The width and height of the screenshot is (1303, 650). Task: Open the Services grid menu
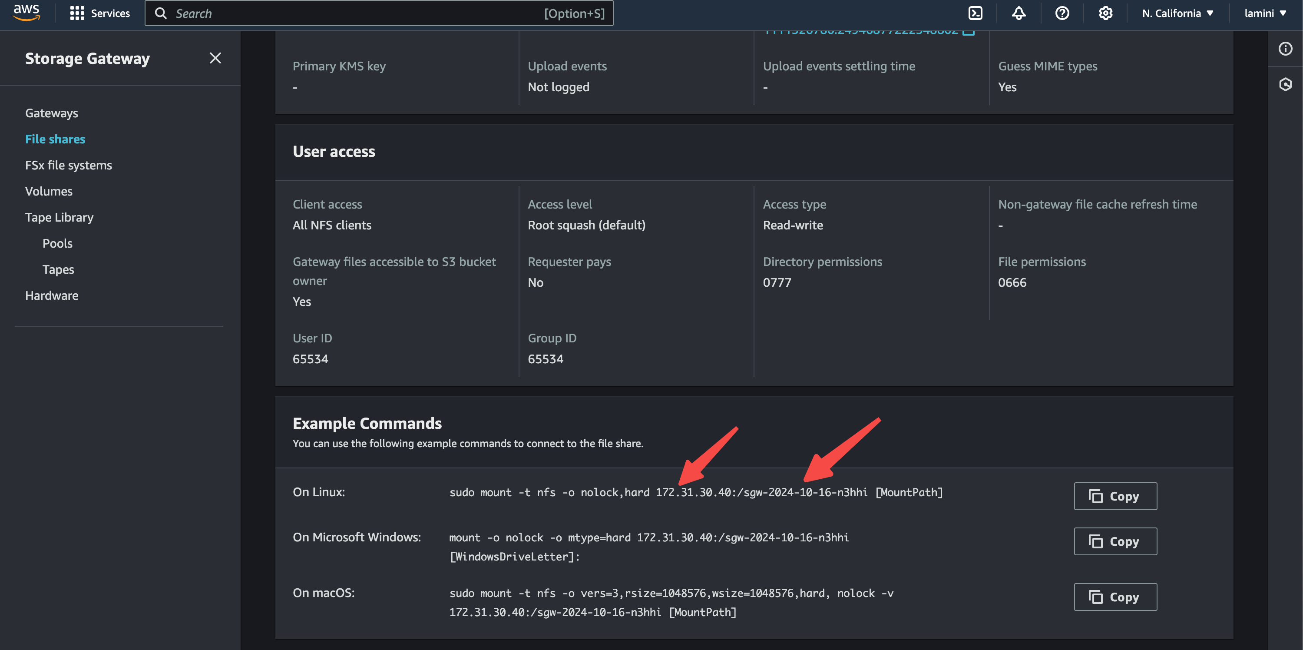click(x=99, y=13)
